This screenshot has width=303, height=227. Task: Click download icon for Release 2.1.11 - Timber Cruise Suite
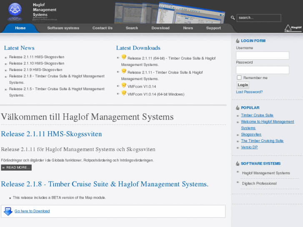[124, 71]
